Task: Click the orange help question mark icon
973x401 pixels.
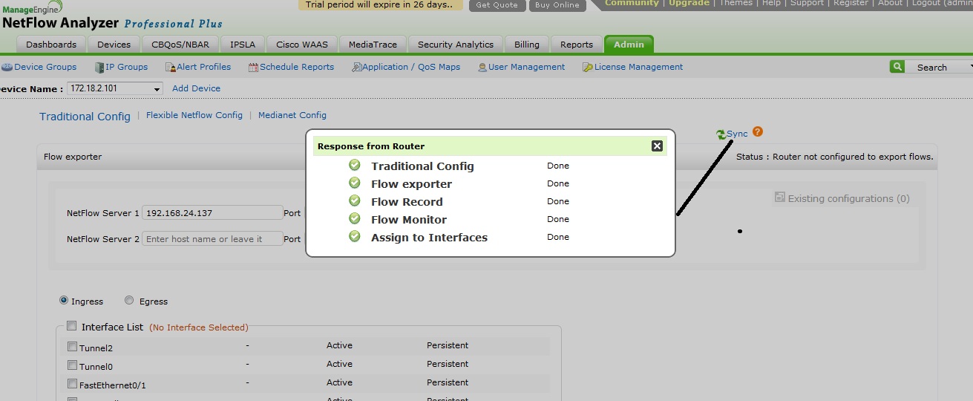Action: (x=758, y=132)
